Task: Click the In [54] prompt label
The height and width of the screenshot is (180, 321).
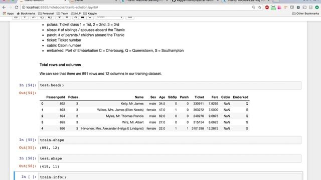Action: 28,85
